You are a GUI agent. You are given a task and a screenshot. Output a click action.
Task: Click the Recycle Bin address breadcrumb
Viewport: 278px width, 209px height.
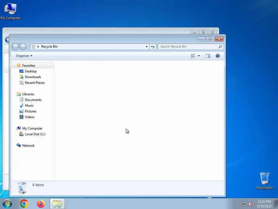[49, 47]
